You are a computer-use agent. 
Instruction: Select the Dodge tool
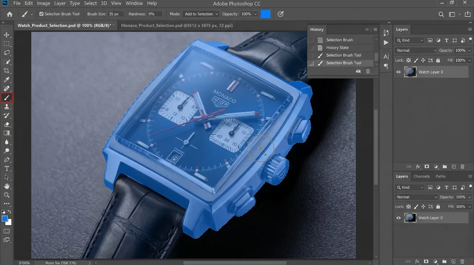tap(6, 151)
